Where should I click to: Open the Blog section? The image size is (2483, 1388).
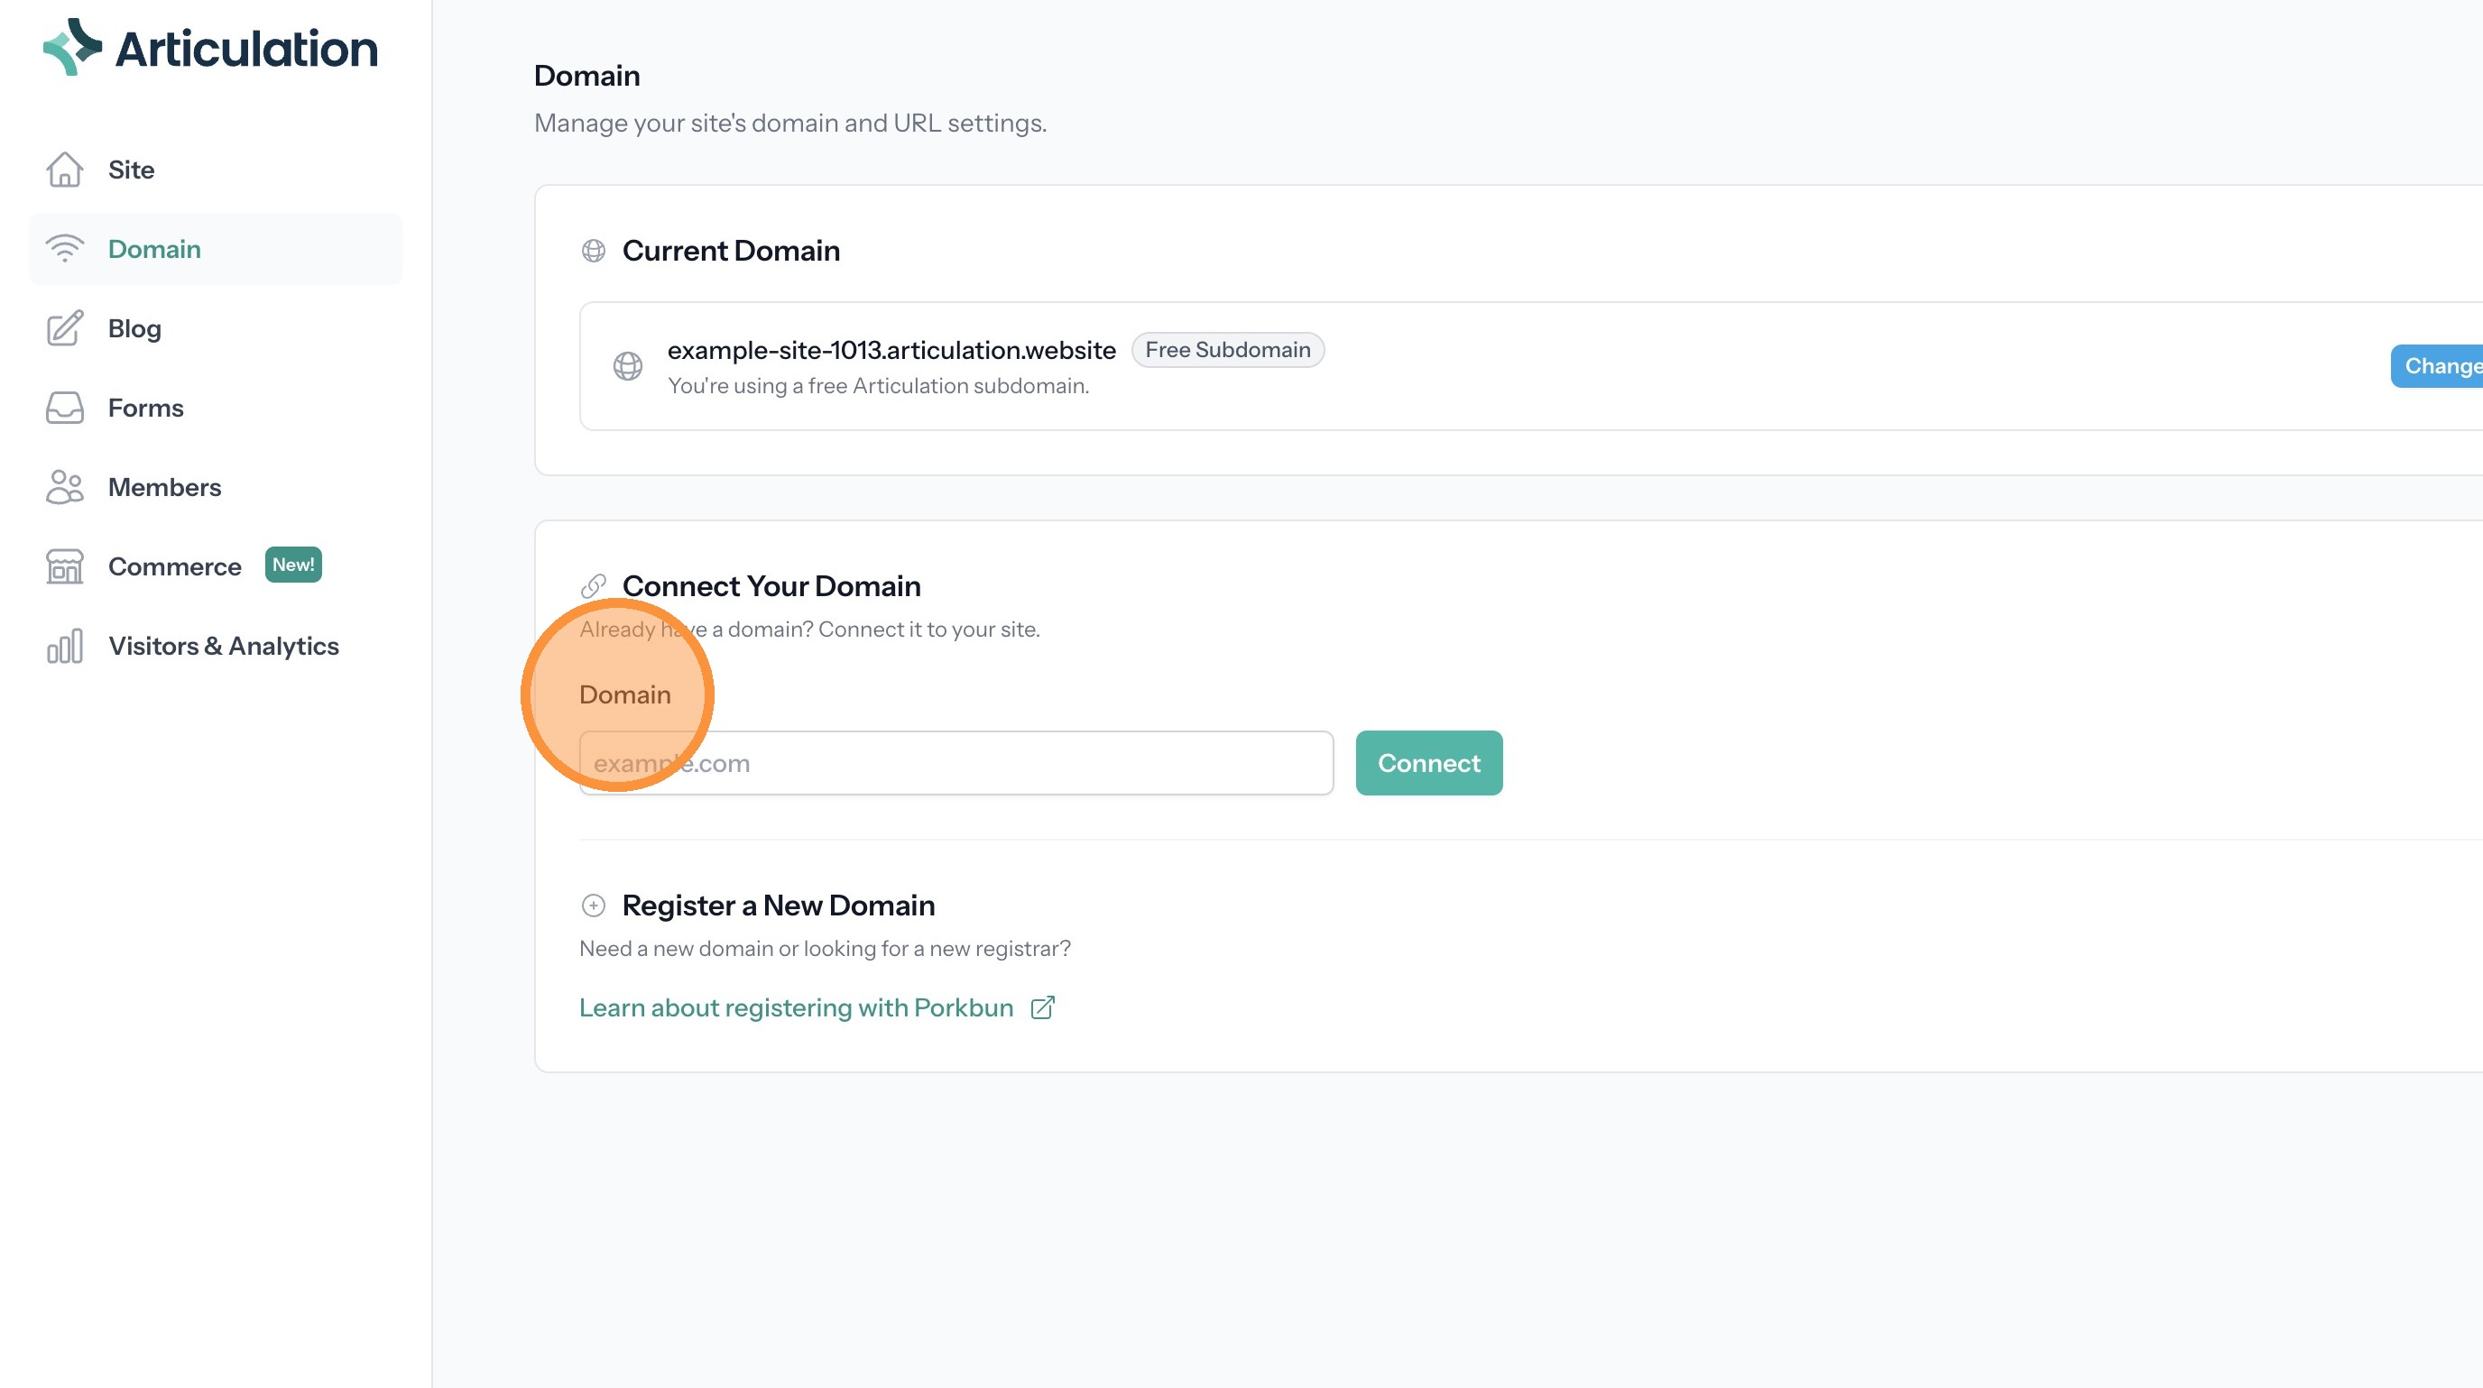click(134, 328)
